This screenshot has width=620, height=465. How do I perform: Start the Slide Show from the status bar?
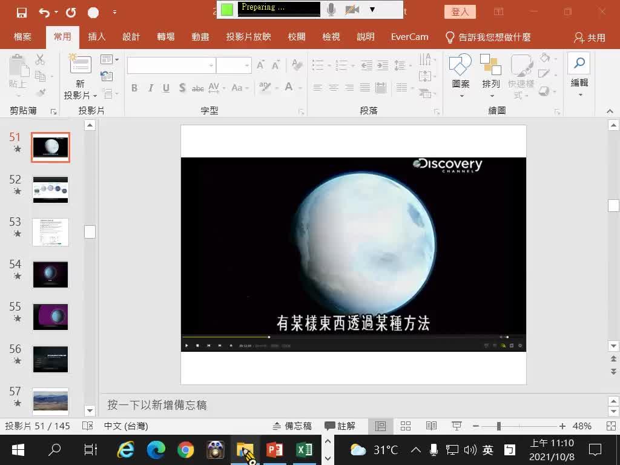[457, 426]
